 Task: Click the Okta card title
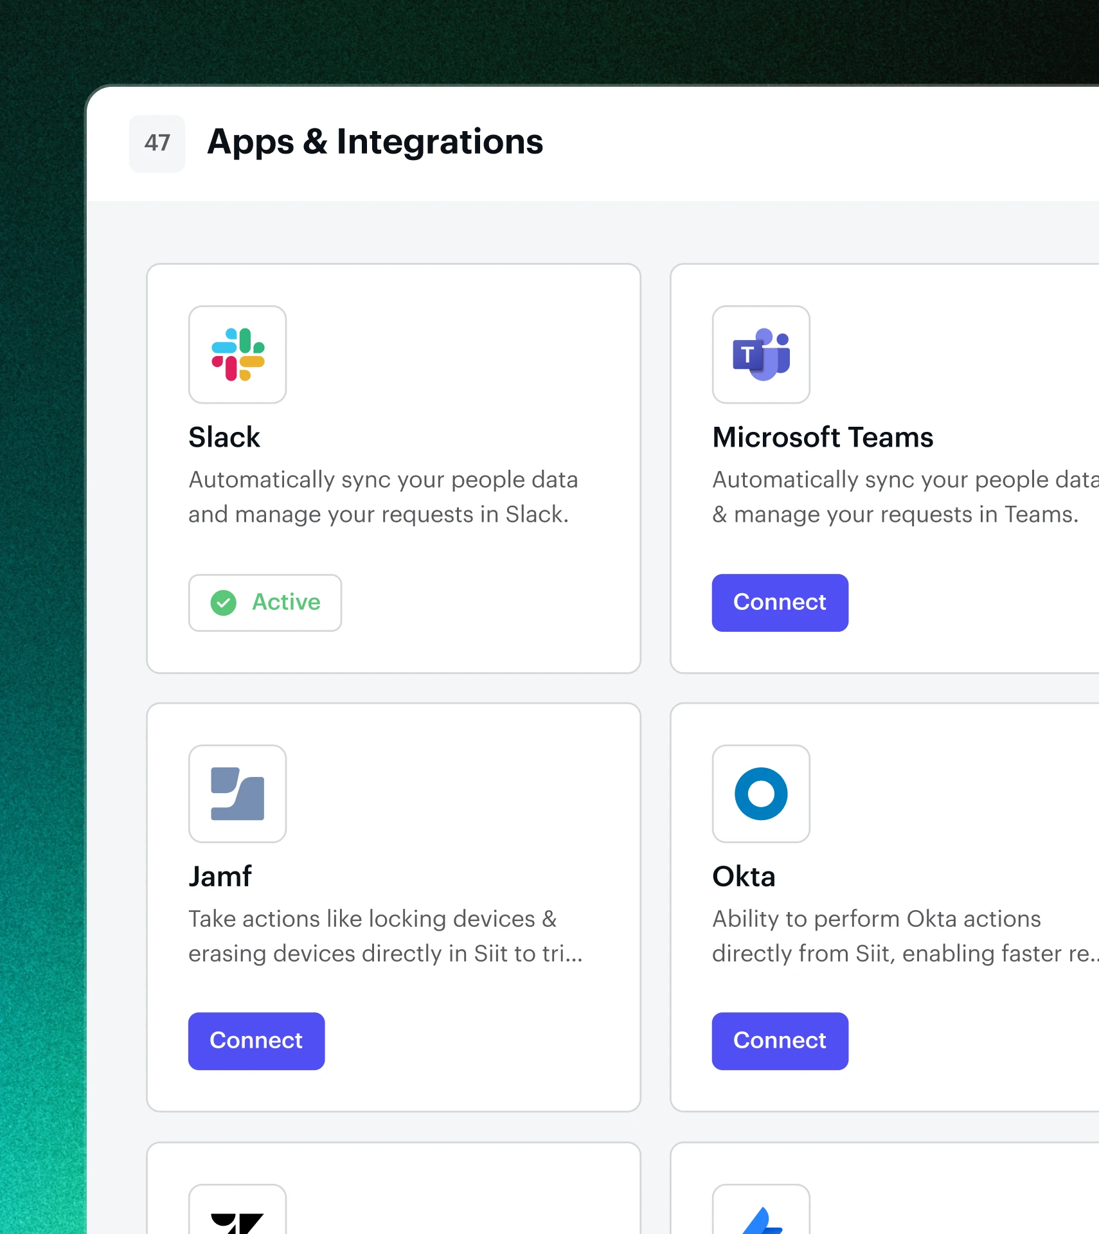pos(744,877)
